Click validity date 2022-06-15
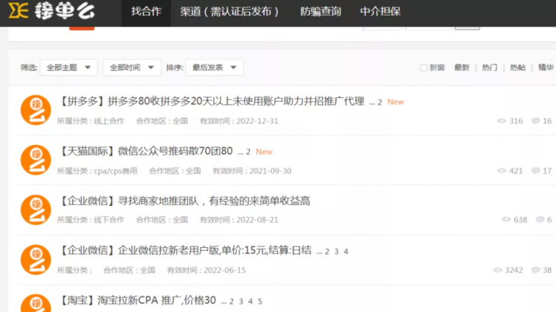Viewport: 556px width, 312px height. [x=224, y=270]
